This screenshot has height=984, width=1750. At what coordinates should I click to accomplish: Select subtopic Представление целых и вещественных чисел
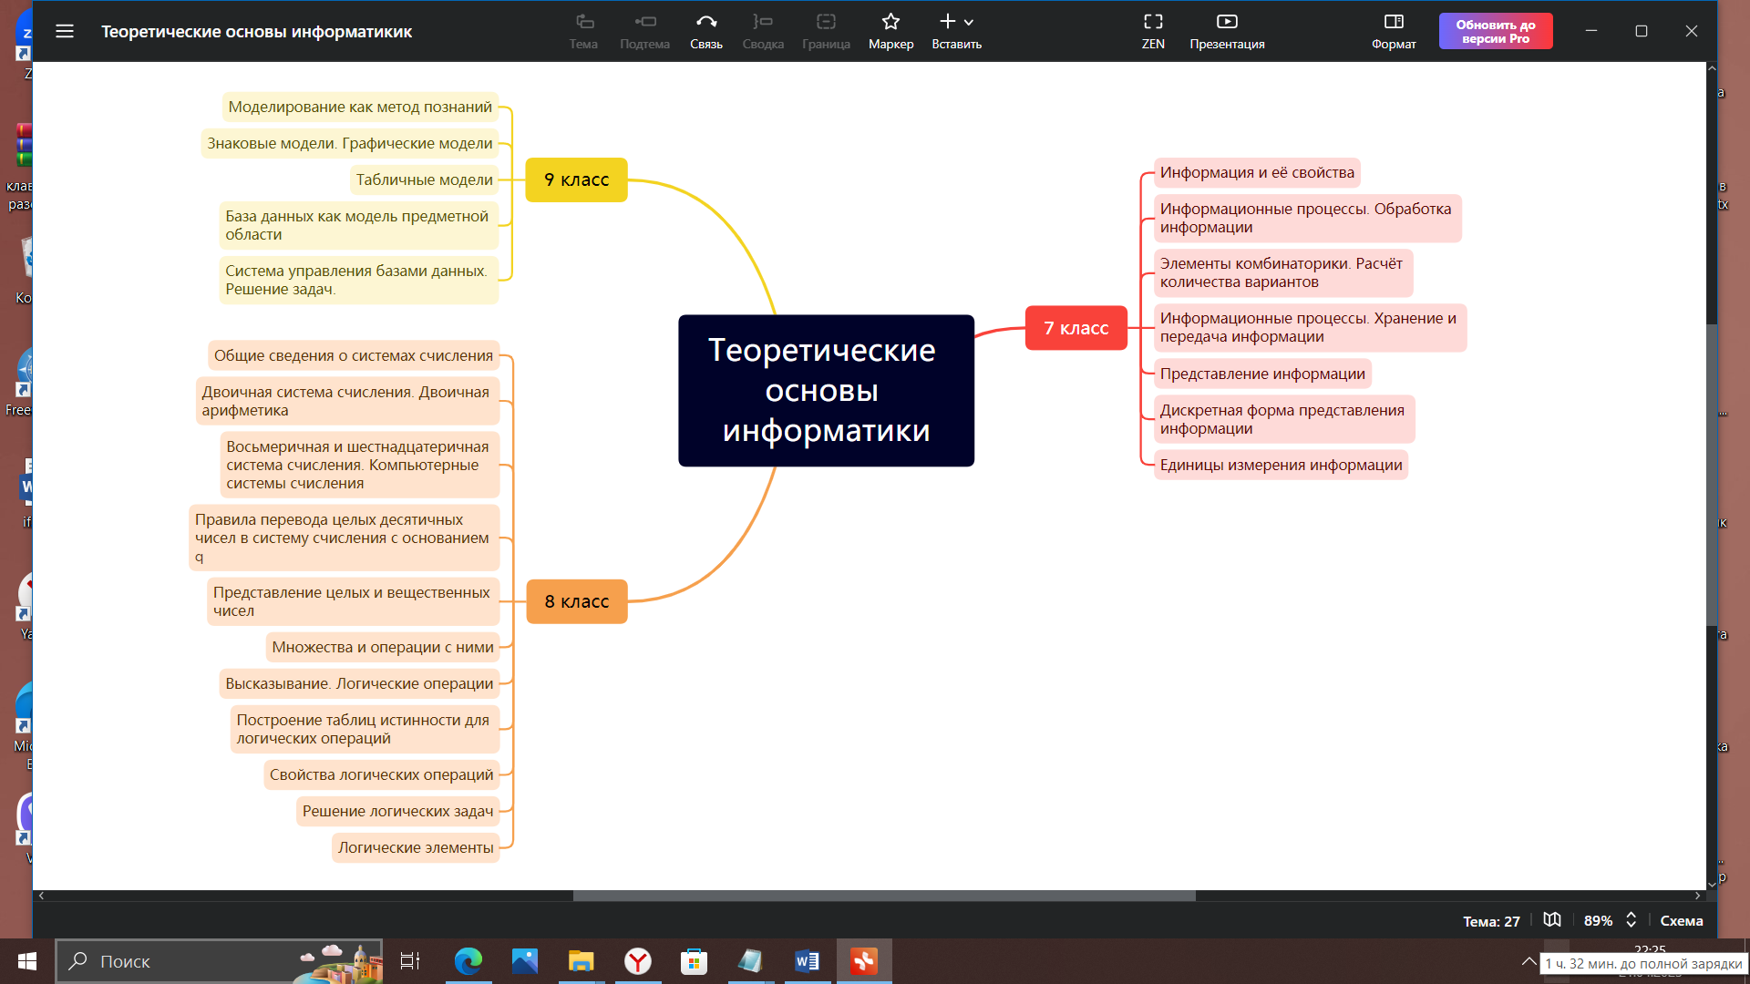click(353, 601)
